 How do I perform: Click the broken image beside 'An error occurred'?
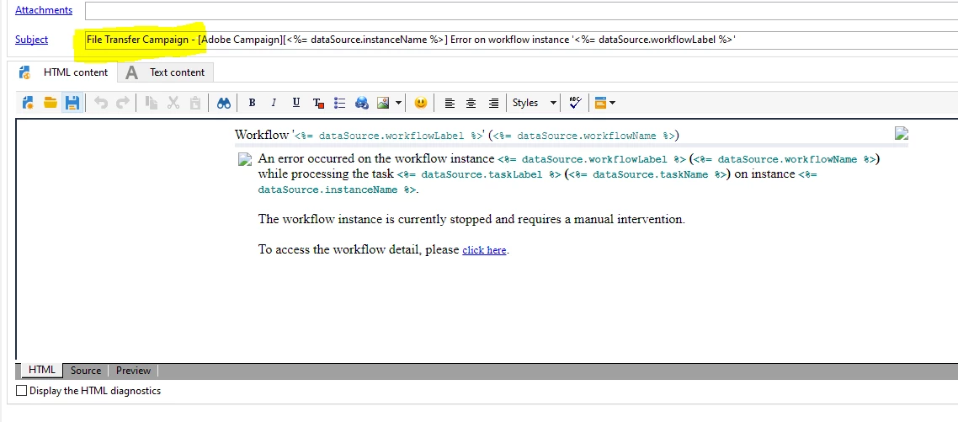(x=245, y=160)
